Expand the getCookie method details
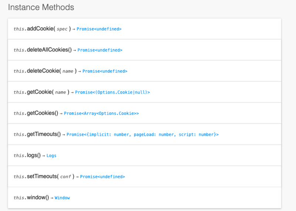 pos(40,92)
